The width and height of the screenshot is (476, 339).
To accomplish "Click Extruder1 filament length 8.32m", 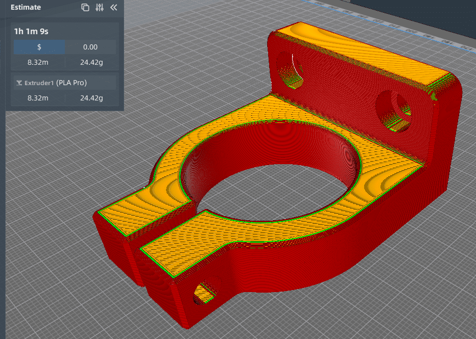I will tap(38, 98).
